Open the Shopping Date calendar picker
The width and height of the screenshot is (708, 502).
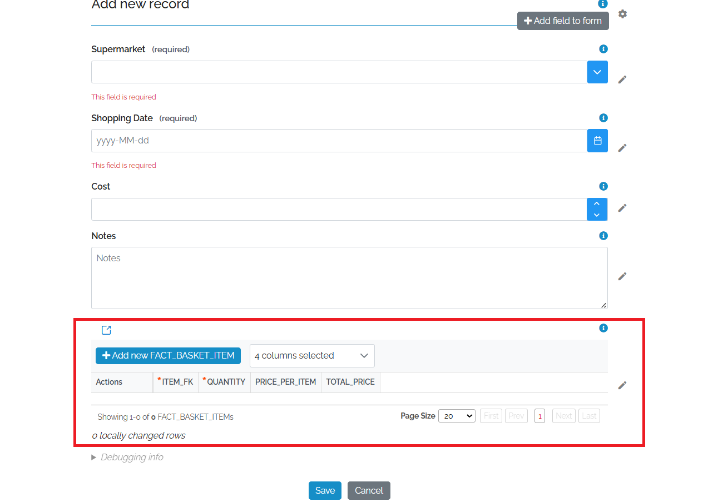pos(597,141)
